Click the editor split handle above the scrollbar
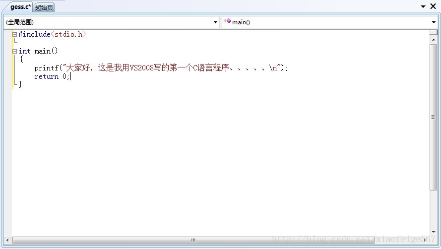 433,32
